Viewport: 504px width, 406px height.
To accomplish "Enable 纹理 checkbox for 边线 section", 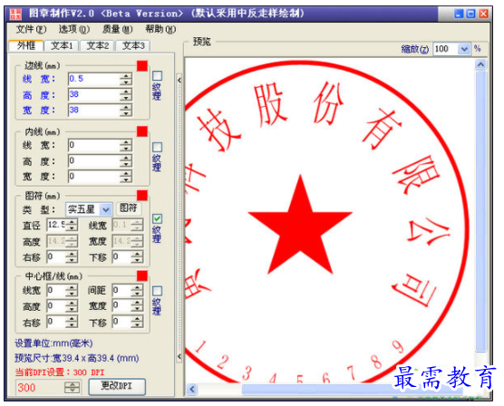I will pos(157,76).
